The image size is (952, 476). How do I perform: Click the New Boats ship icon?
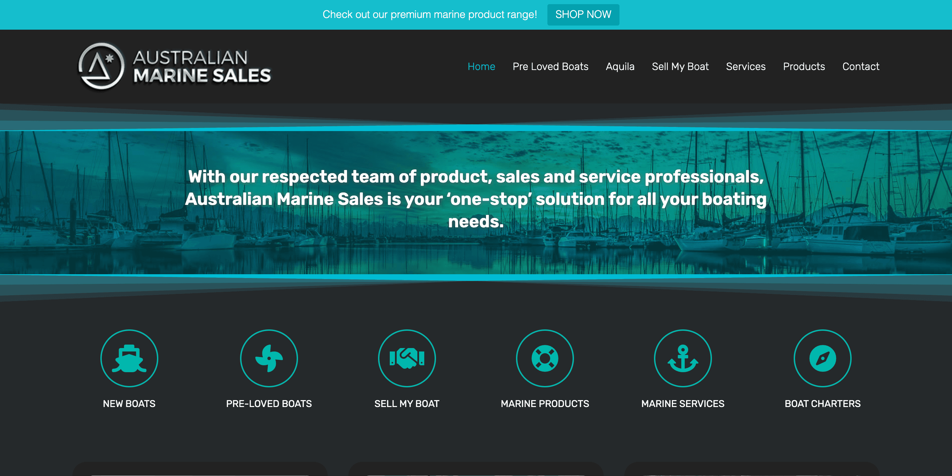pos(129,358)
